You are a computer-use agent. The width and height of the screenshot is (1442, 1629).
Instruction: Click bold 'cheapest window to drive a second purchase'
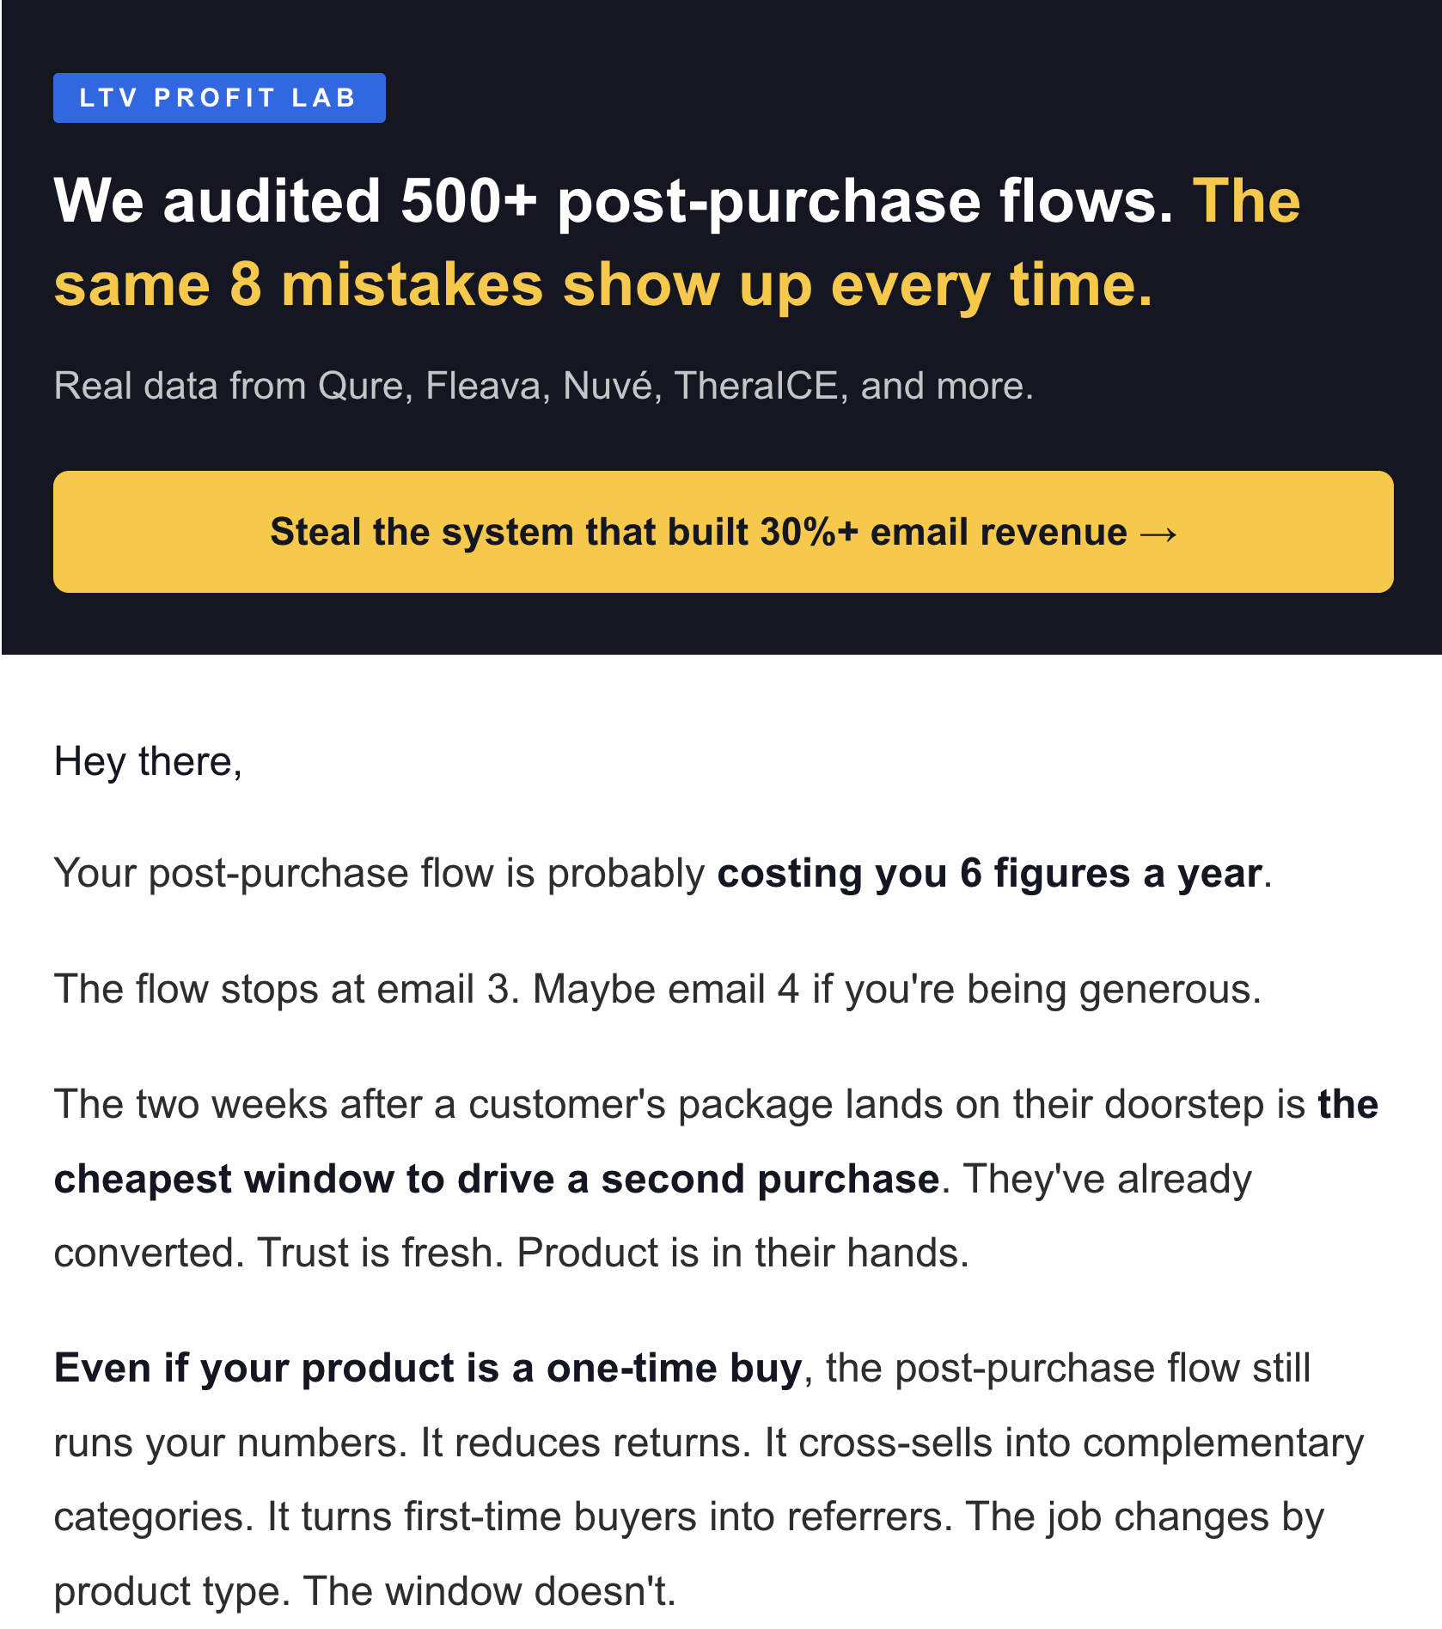pos(497,1179)
